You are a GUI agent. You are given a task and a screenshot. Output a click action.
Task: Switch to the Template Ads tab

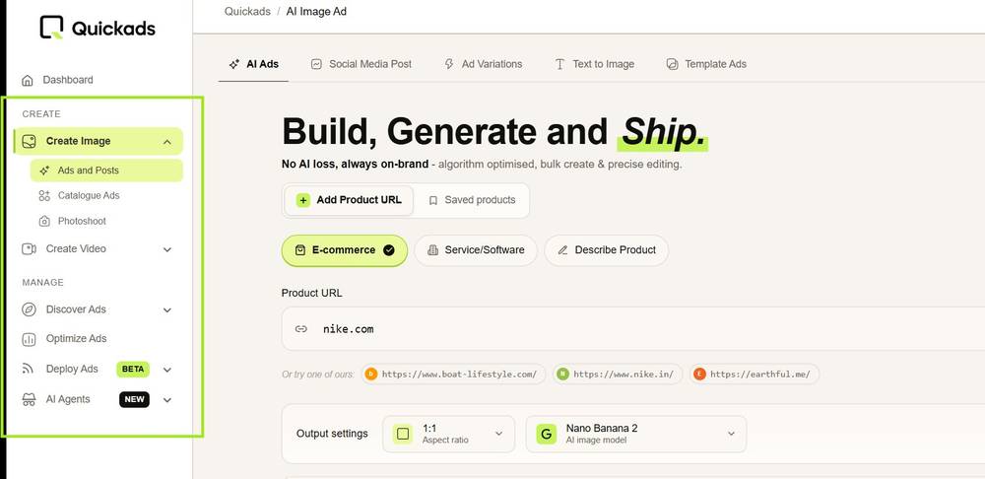coord(706,64)
